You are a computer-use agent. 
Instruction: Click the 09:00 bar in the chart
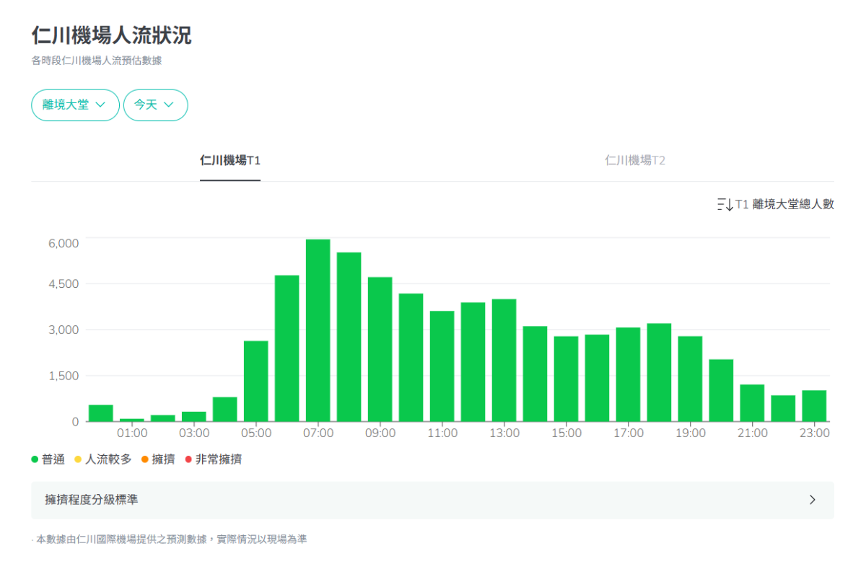click(380, 349)
